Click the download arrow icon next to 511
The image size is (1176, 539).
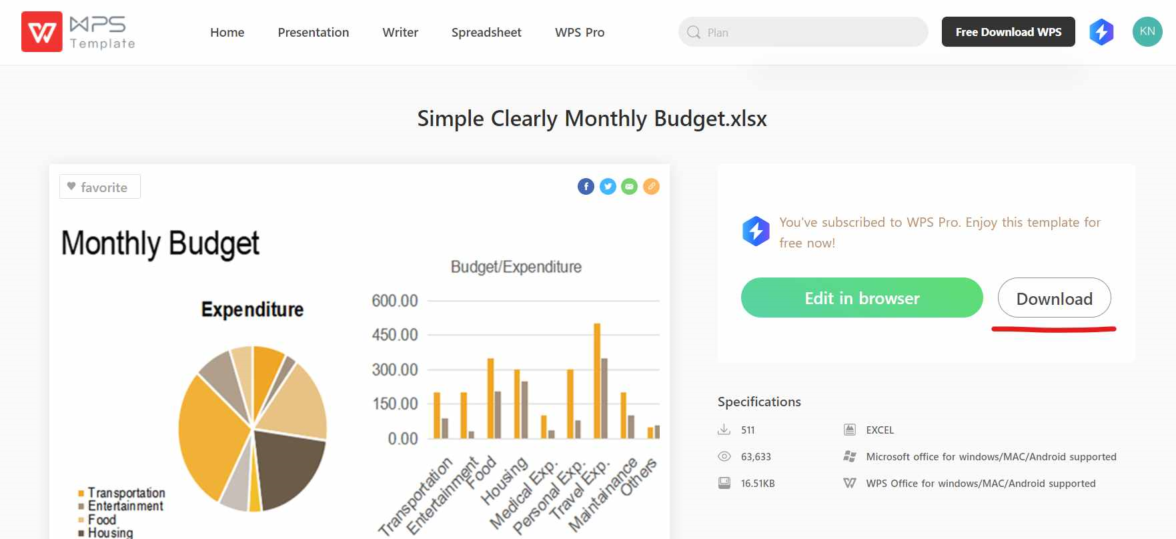tap(724, 430)
